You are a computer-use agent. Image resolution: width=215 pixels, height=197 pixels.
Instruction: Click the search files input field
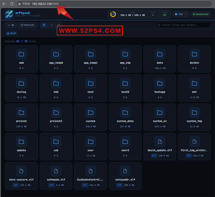pyautogui.click(x=183, y=25)
